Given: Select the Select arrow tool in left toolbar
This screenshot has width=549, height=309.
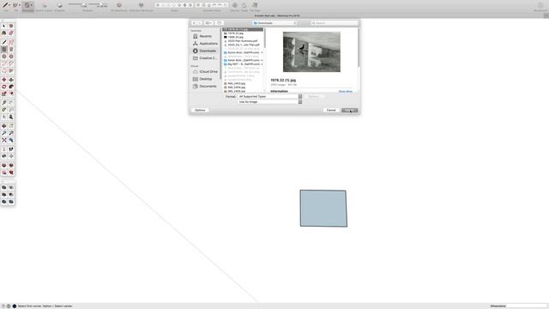Looking at the screenshot, I should tap(3, 26).
